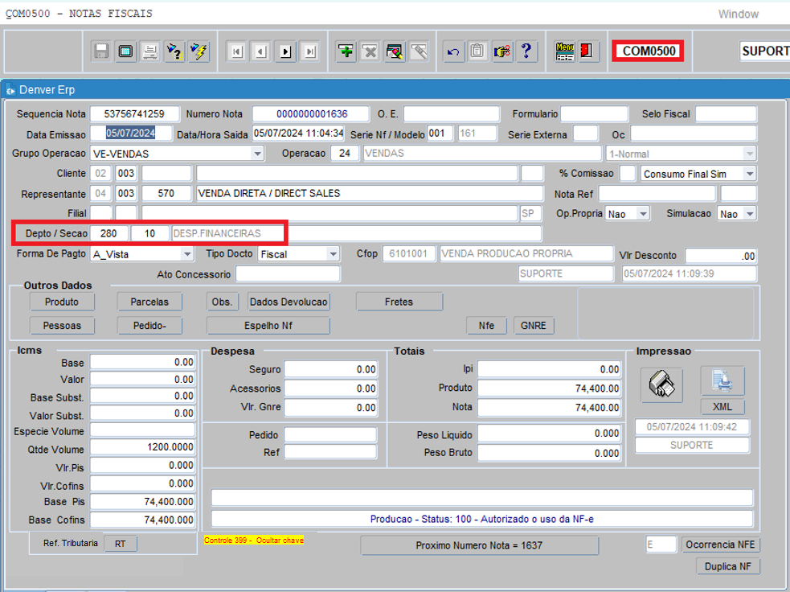Screen dimensions: 790x592
Task: Click the Espelho Nf button
Action: [268, 326]
